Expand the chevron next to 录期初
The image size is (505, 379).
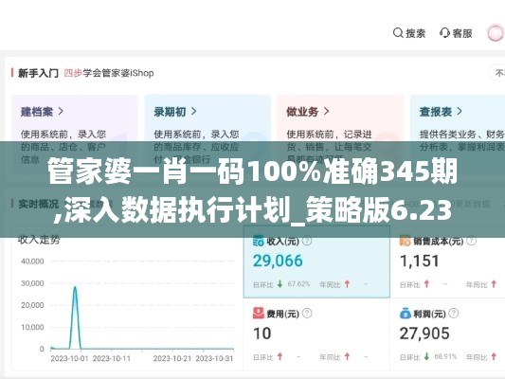[x=193, y=112]
